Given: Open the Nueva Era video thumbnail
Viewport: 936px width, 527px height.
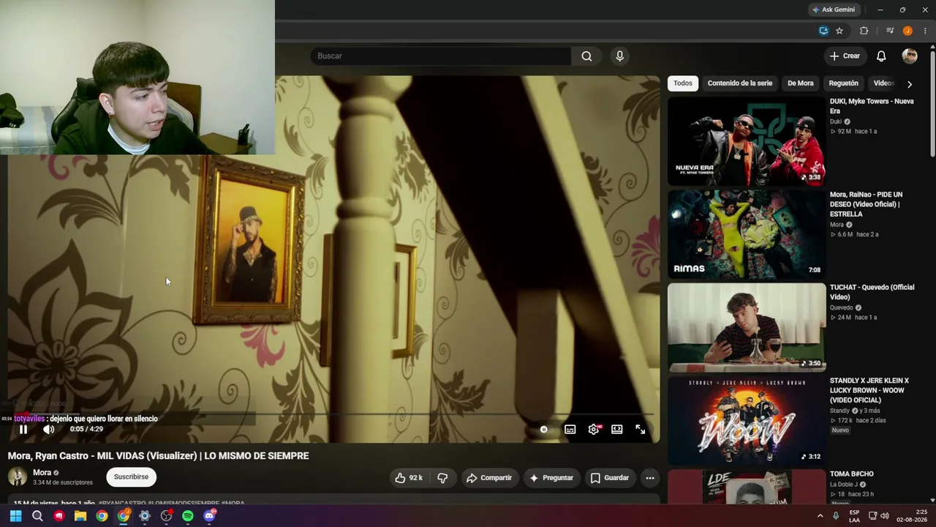Looking at the screenshot, I should click(x=747, y=141).
